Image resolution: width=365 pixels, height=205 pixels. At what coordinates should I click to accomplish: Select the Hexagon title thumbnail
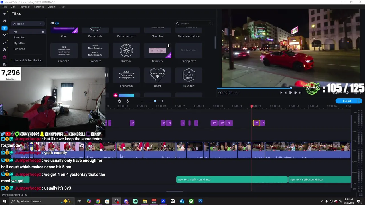click(x=189, y=75)
